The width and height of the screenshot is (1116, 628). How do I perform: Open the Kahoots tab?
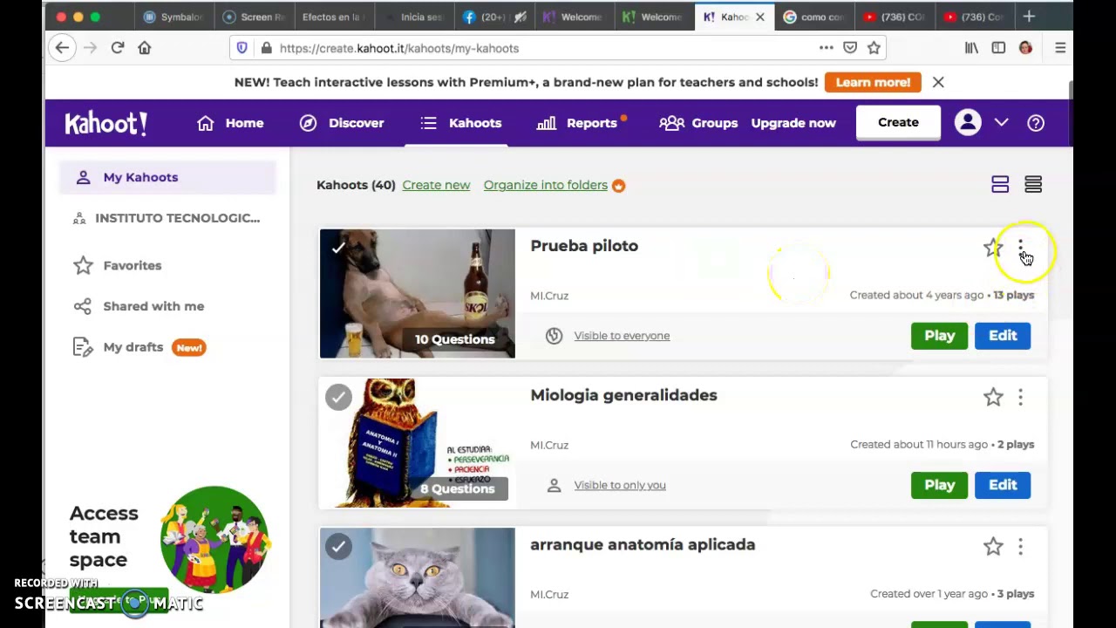point(460,123)
